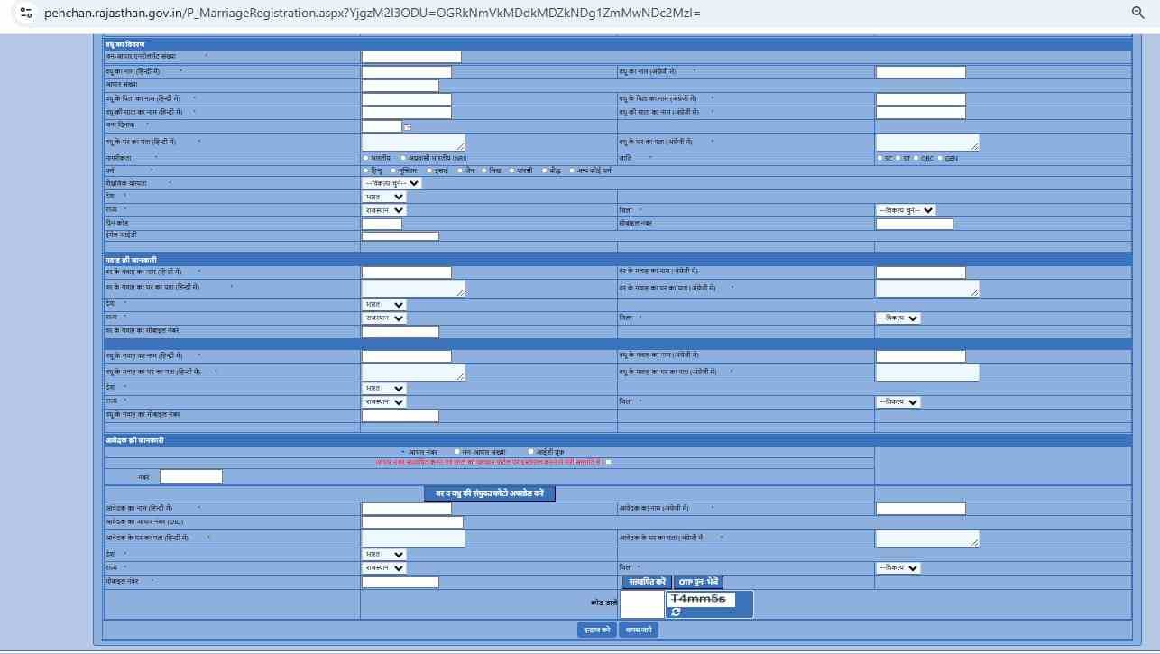
Task: Select the OBC caste radio button
Action: 917,158
